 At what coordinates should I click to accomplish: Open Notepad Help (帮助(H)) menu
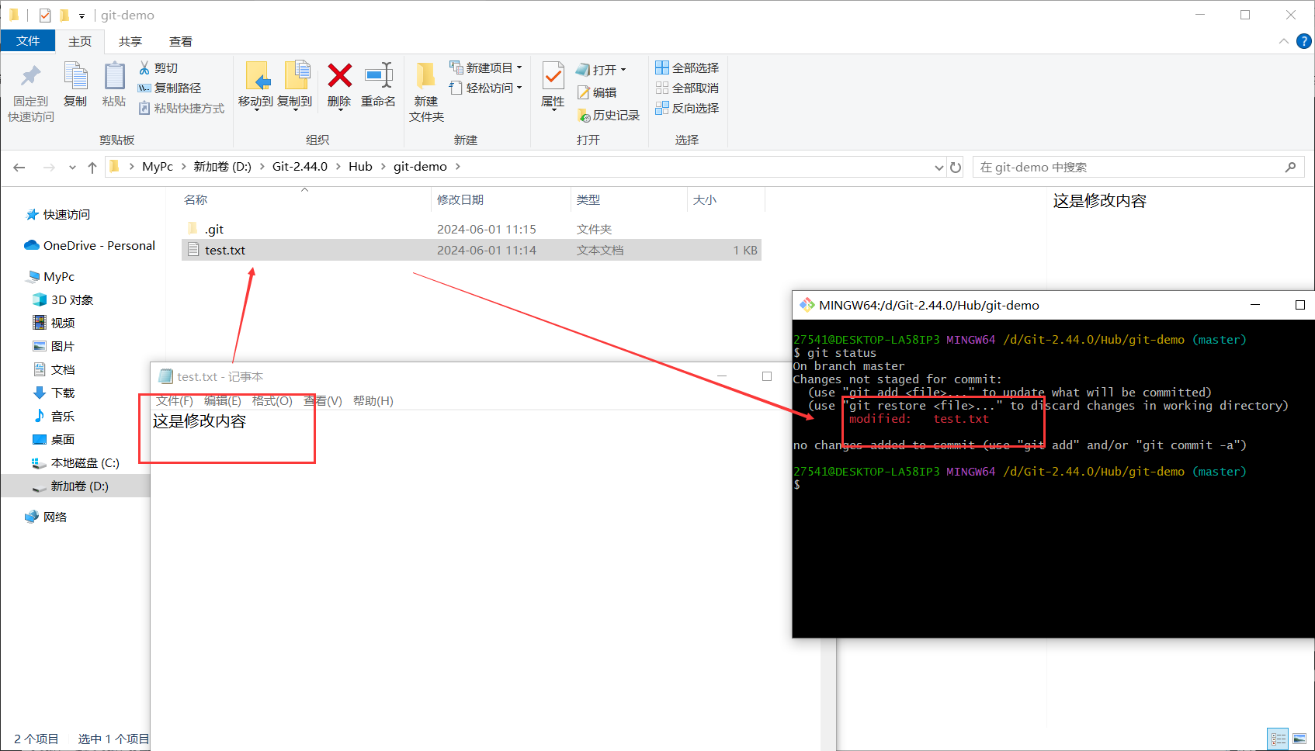click(373, 400)
